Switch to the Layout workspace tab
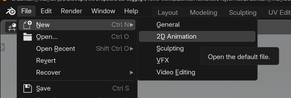This screenshot has height=98, width=291. (x=168, y=13)
